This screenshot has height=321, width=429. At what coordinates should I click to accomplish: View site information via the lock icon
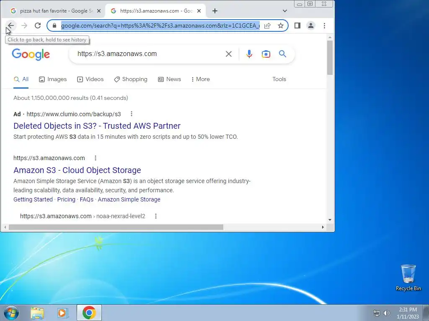click(x=54, y=25)
